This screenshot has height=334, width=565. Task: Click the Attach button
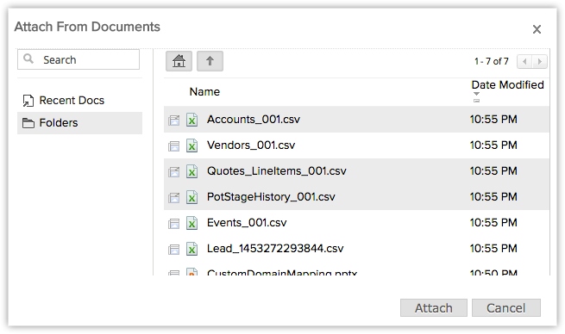434,308
